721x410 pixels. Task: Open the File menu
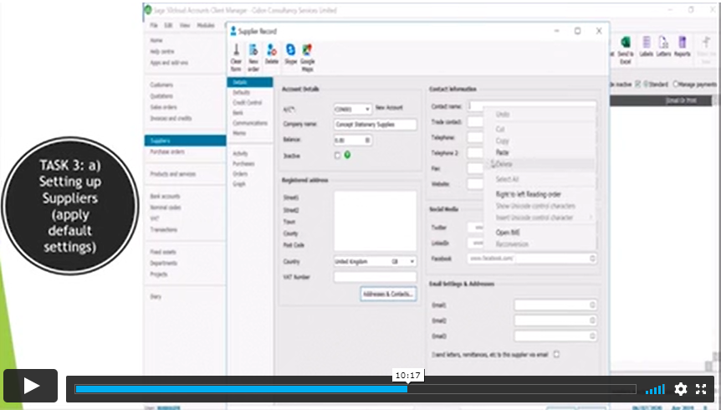tap(154, 25)
